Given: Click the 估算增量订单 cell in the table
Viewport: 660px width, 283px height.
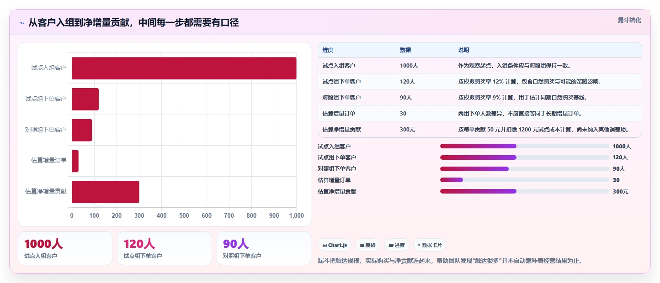Looking at the screenshot, I should click(339, 114).
